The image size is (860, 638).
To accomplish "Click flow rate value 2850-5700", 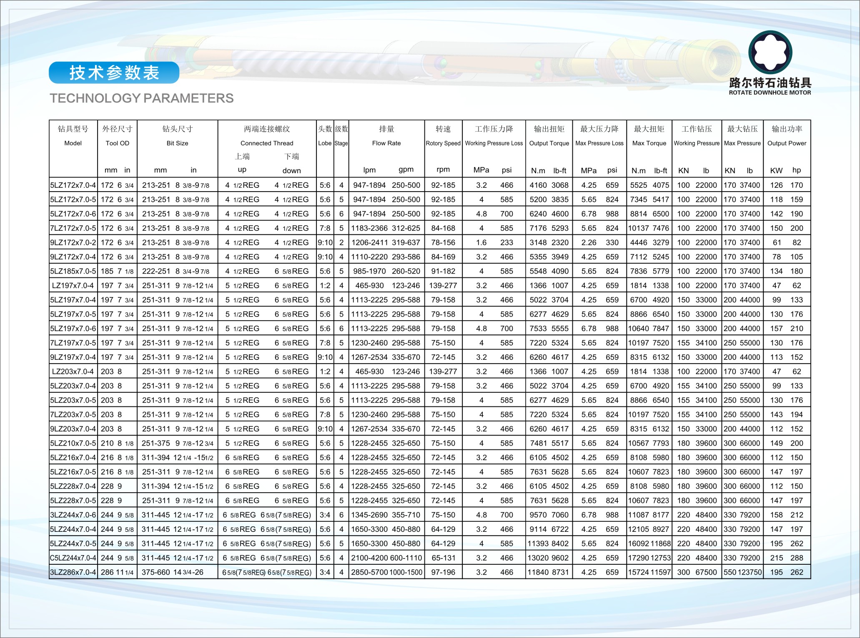I will pos(370,572).
